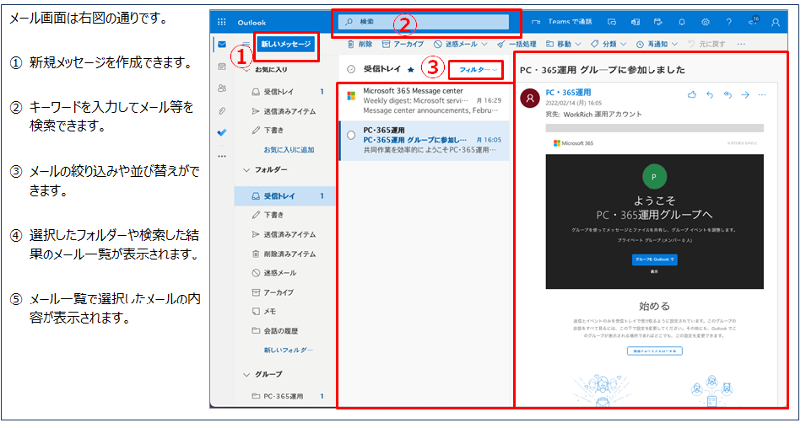Click the お気に入りに追加 link
Image resolution: width=806 pixels, height=428 pixels.
tap(289, 150)
